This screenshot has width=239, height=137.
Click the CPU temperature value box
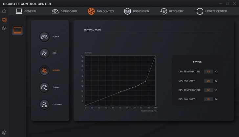point(208,71)
